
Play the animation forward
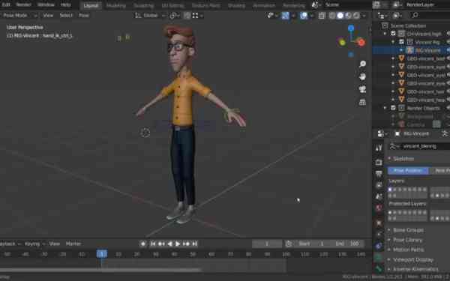[x=178, y=244]
